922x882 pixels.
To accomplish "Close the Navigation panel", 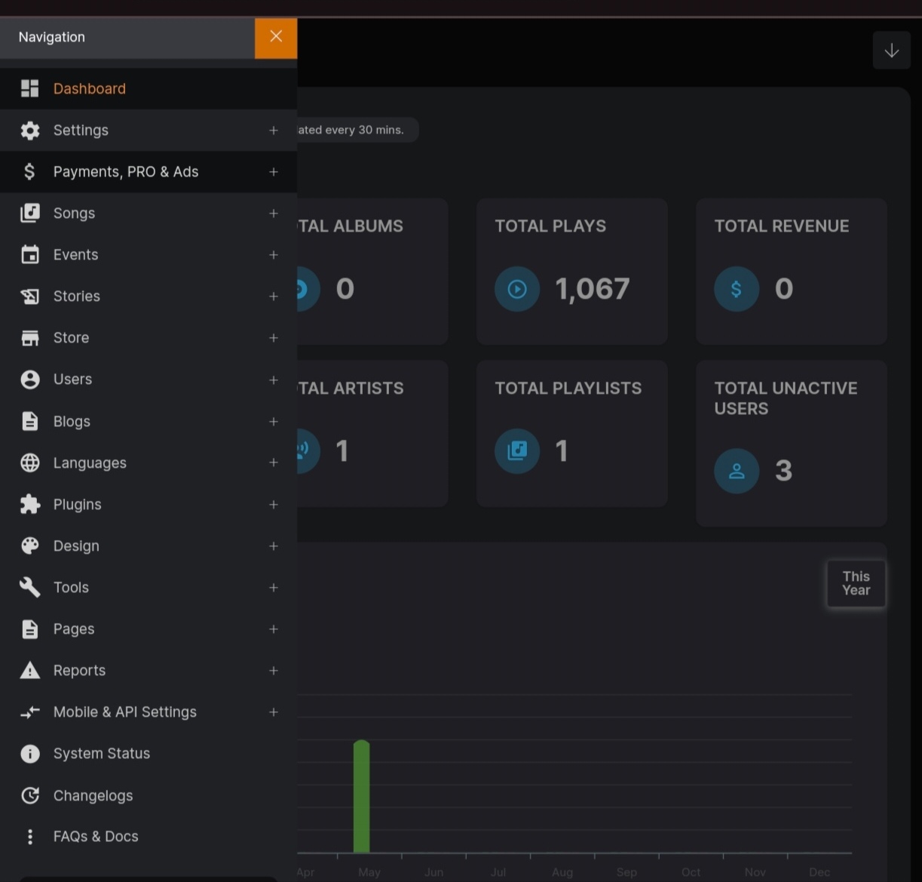I will 276,37.
